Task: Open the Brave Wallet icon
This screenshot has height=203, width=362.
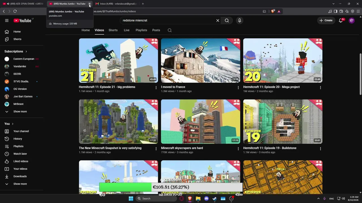Action: pyautogui.click(x=341, y=11)
